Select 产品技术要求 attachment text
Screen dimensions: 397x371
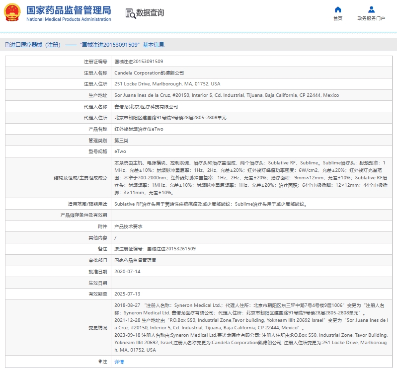tap(128, 226)
